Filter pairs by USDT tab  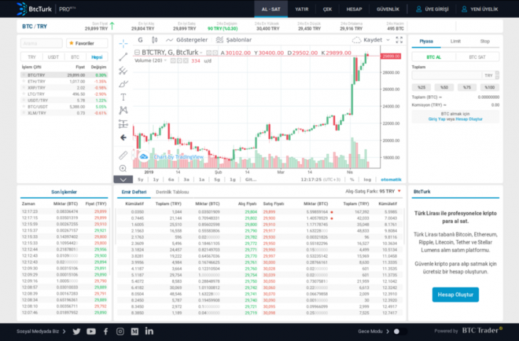click(53, 58)
